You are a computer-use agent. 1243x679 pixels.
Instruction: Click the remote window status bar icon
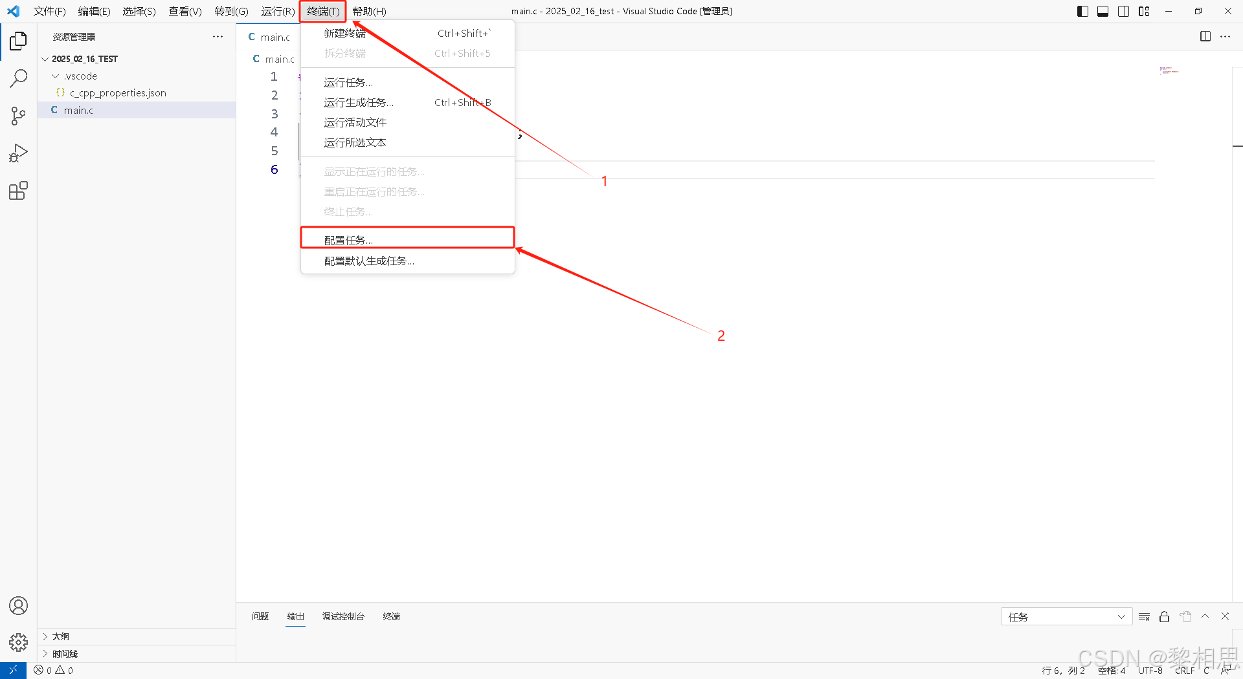tap(13, 671)
